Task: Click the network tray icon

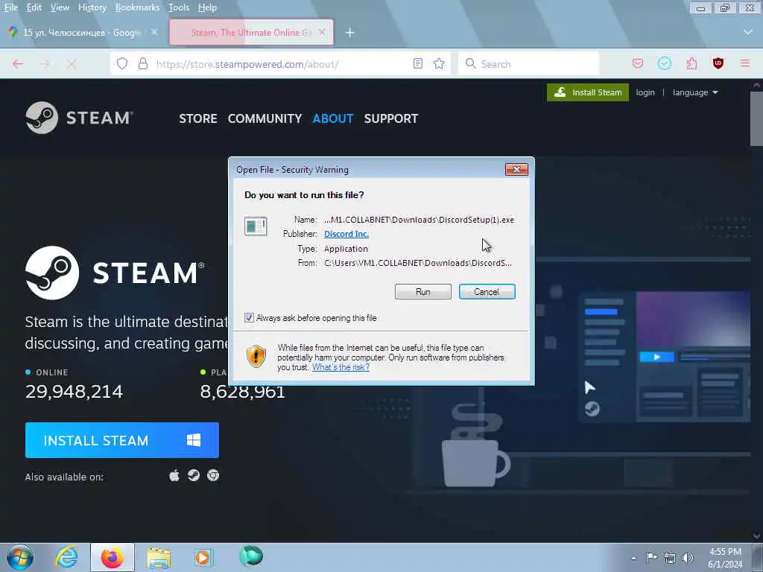Action: pyautogui.click(x=670, y=558)
